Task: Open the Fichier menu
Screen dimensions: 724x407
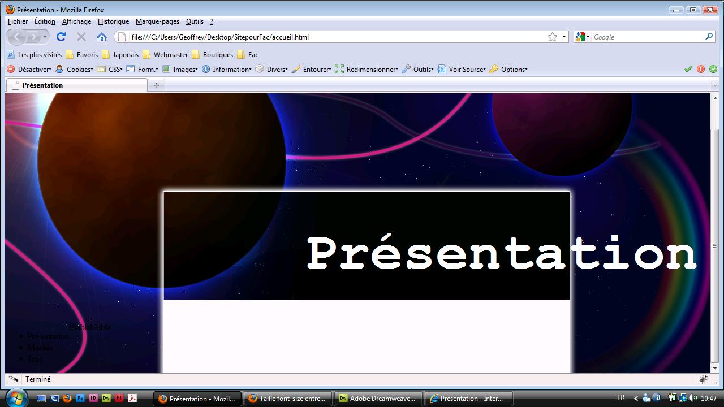Action: [x=18, y=21]
